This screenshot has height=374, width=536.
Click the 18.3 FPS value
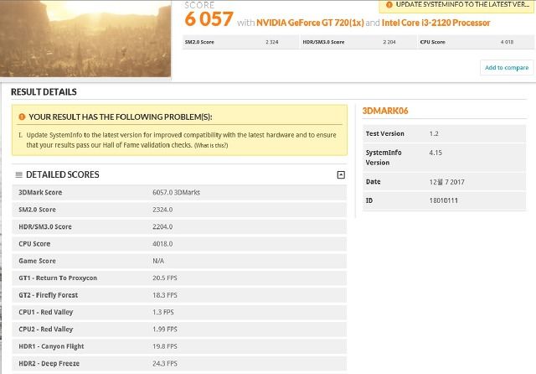coord(165,295)
